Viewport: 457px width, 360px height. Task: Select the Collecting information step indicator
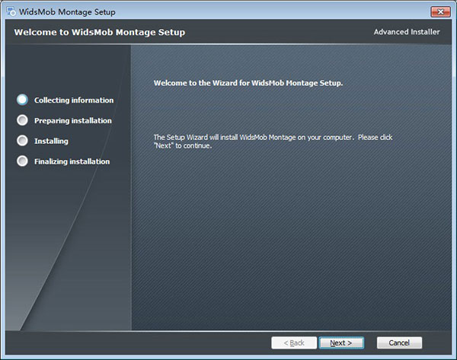(x=22, y=100)
